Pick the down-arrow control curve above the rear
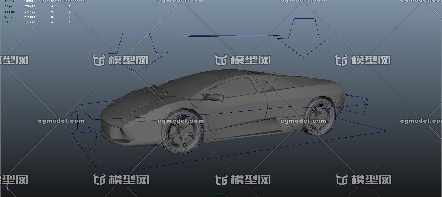 pyautogui.click(x=304, y=38)
